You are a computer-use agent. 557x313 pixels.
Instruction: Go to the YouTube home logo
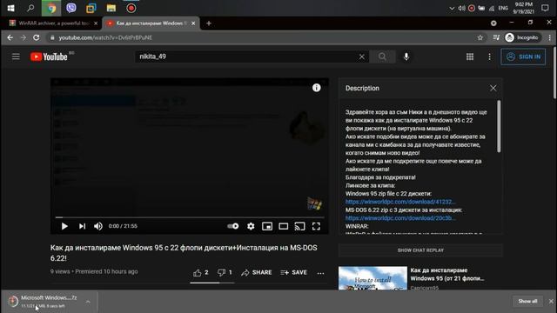[x=49, y=57]
